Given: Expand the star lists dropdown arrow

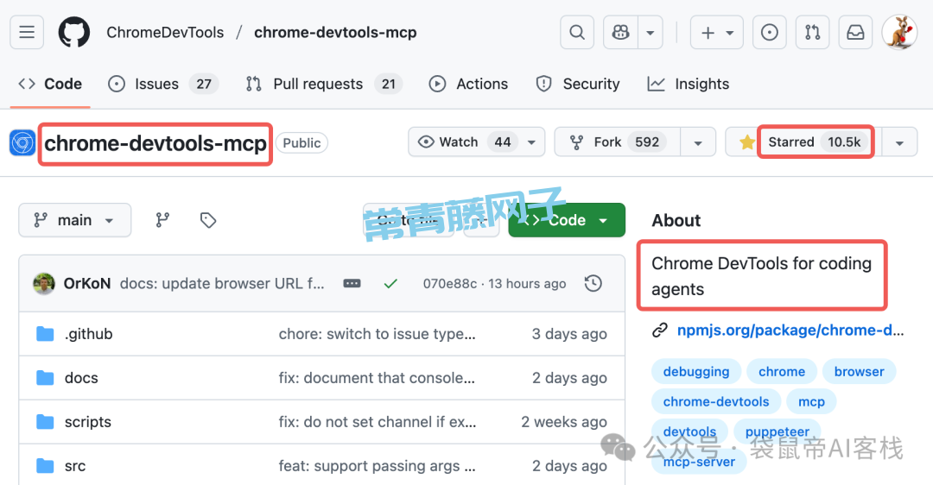Looking at the screenshot, I should click(899, 142).
